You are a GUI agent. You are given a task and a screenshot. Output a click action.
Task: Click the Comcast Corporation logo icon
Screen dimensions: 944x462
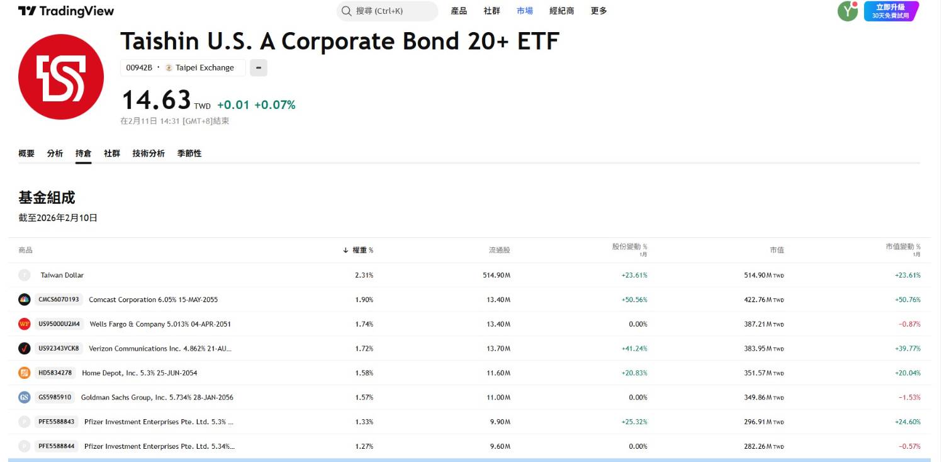click(x=25, y=300)
